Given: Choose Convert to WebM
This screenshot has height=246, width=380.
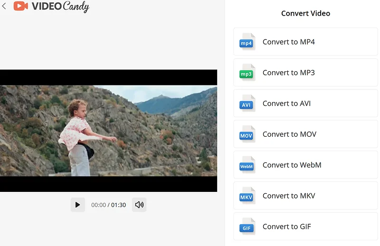Looking at the screenshot, I should pyautogui.click(x=305, y=165).
